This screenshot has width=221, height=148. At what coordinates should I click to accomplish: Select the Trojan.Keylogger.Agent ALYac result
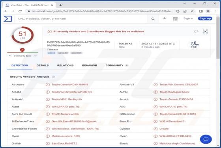tap(174, 92)
